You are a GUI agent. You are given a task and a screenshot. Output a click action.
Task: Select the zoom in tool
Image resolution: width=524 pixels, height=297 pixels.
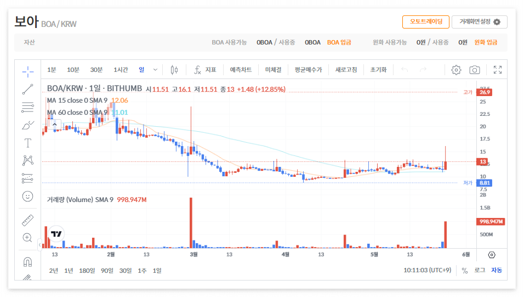coord(27,238)
